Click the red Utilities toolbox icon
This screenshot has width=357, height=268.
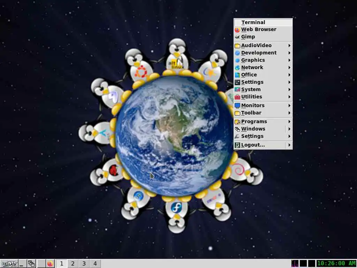pos(237,97)
